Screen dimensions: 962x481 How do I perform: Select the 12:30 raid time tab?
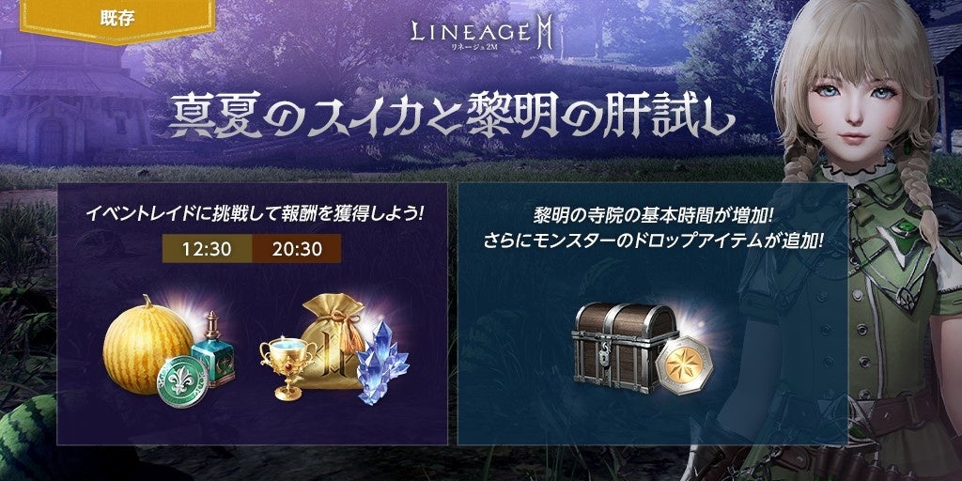point(207,248)
